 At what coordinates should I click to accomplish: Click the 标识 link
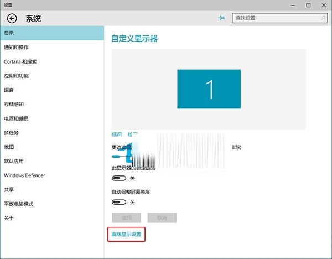tap(117, 134)
